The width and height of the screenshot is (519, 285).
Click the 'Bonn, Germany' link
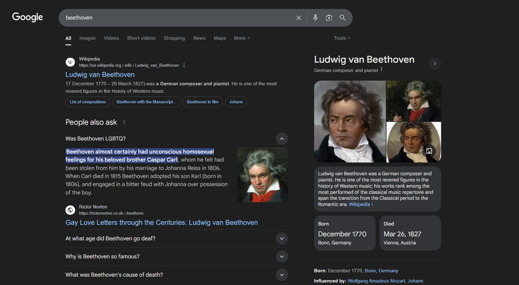click(381, 271)
